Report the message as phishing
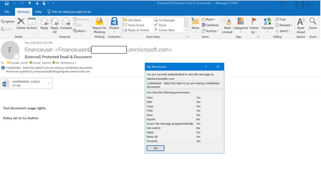This screenshot has height=191, width=321. coord(99,25)
